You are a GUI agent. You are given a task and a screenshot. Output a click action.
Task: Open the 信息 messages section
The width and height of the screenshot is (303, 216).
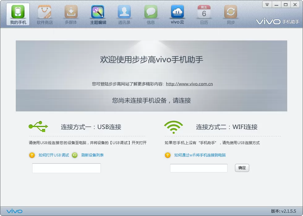point(151,15)
